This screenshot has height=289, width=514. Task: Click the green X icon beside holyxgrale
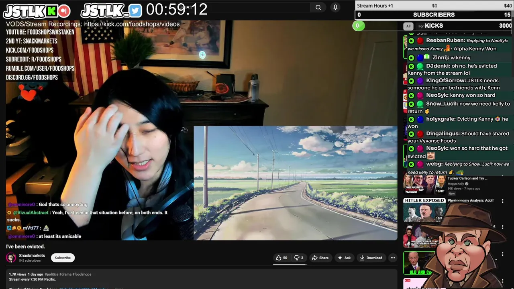(411, 119)
